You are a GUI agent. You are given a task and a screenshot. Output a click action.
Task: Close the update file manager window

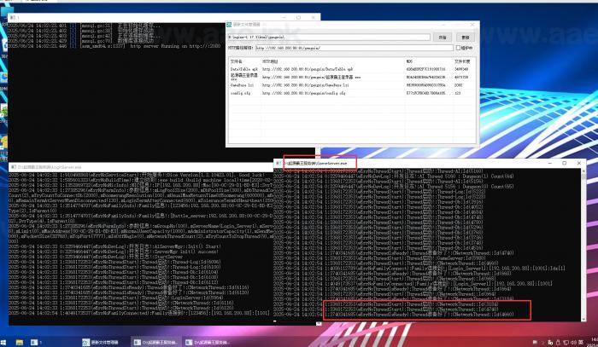point(472,25)
